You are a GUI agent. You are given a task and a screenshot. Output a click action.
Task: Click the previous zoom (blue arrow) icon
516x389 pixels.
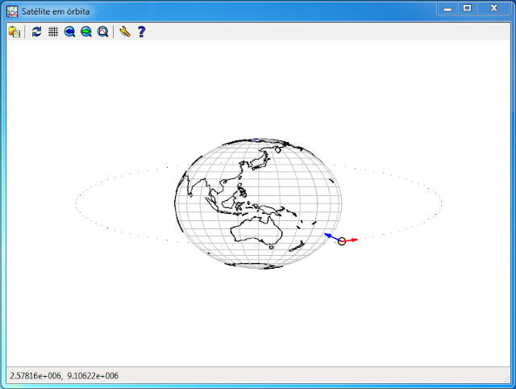click(69, 32)
